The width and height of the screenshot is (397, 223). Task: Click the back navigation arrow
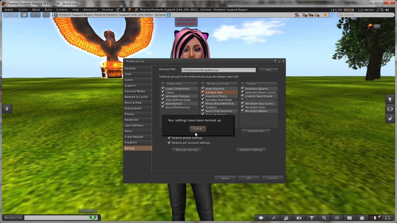point(7,15)
